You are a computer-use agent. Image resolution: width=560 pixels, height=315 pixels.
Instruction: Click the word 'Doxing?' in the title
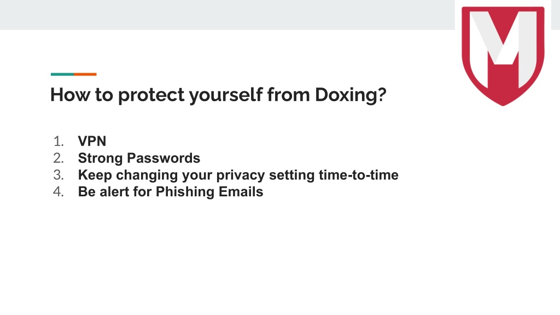click(351, 95)
